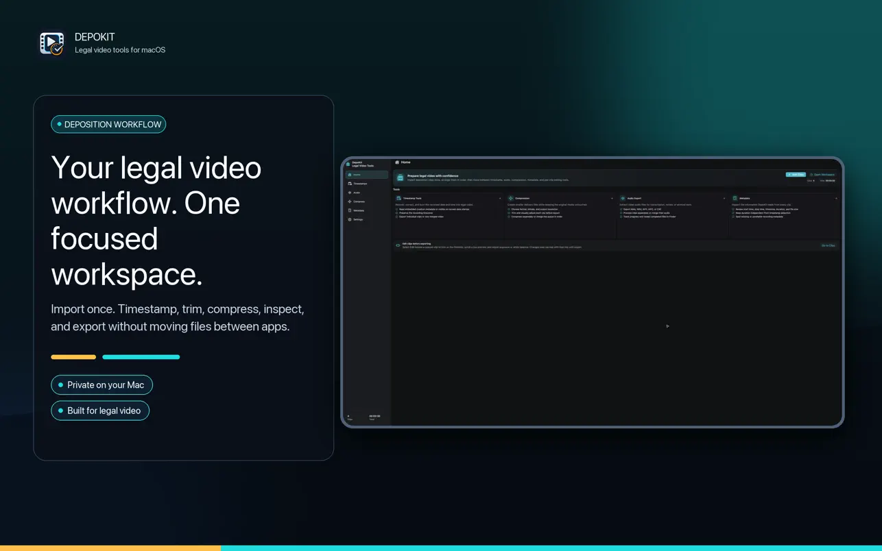Expand the Compression card arrow
882x551 pixels.
(x=612, y=198)
